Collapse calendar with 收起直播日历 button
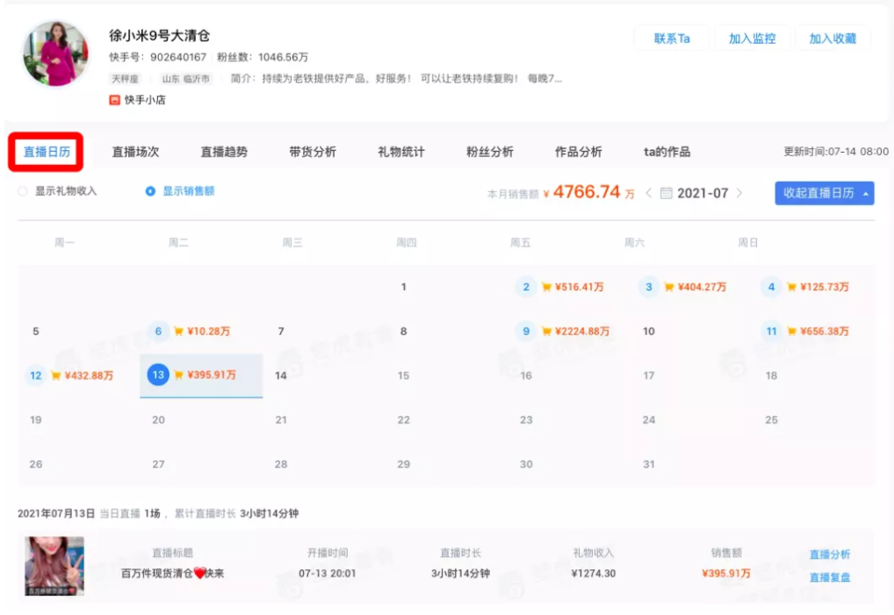Viewport: 894px width, 615px height. (825, 193)
